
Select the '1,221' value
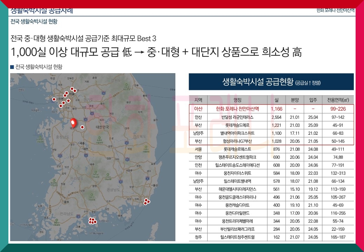pos(276,125)
